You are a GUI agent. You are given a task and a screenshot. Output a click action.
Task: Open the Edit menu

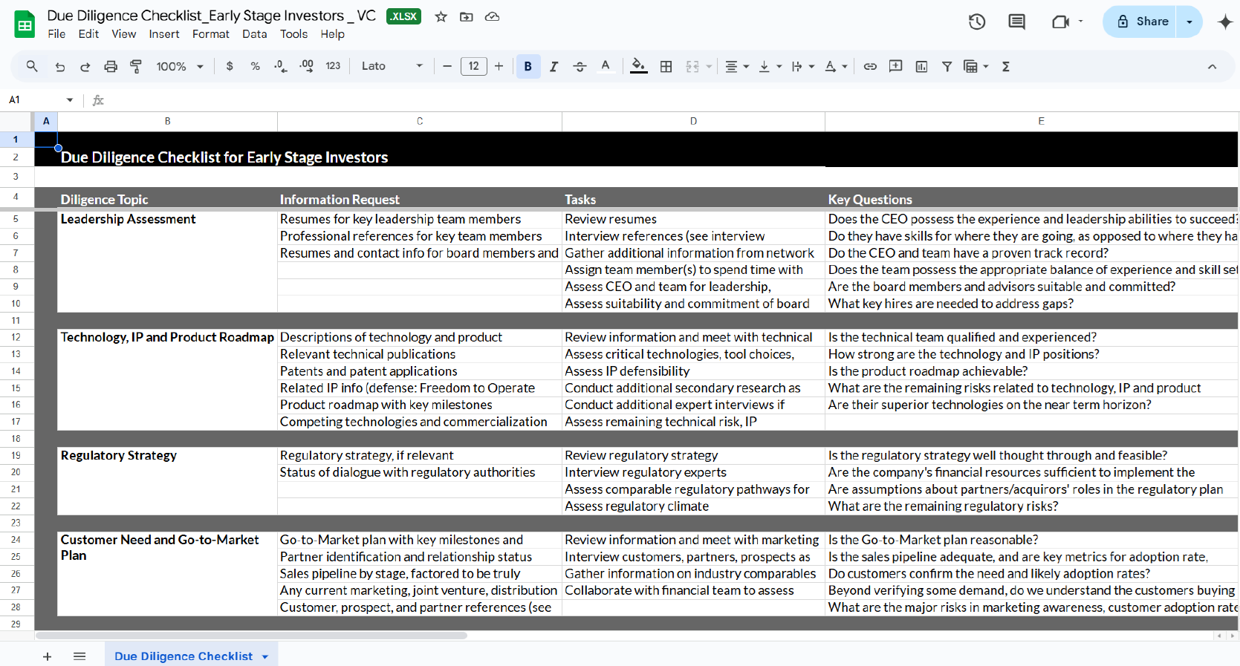88,34
